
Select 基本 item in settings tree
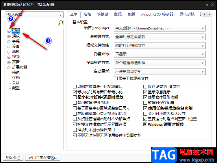16,31
